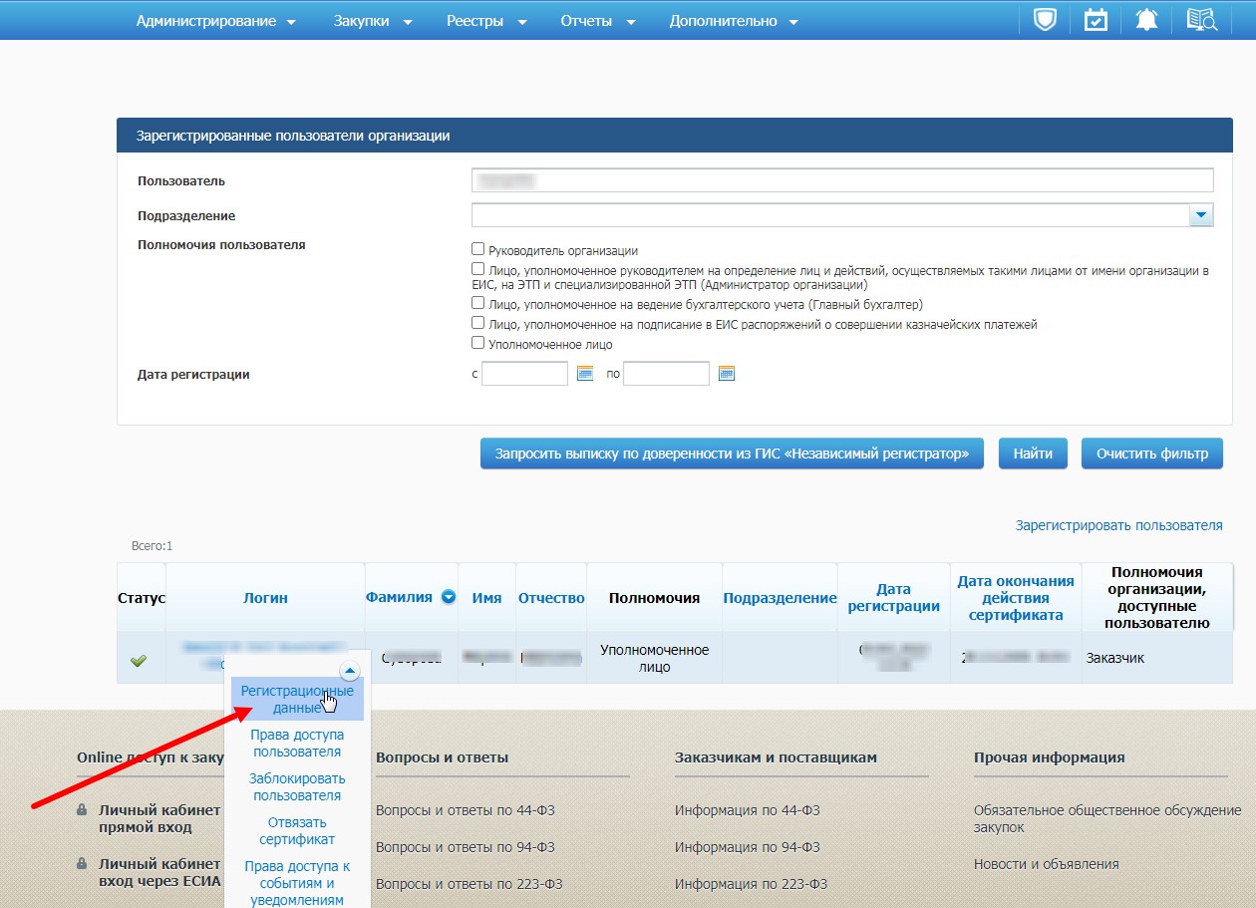Collapse the user context menu arrow
The image size is (1256, 908).
[350, 671]
